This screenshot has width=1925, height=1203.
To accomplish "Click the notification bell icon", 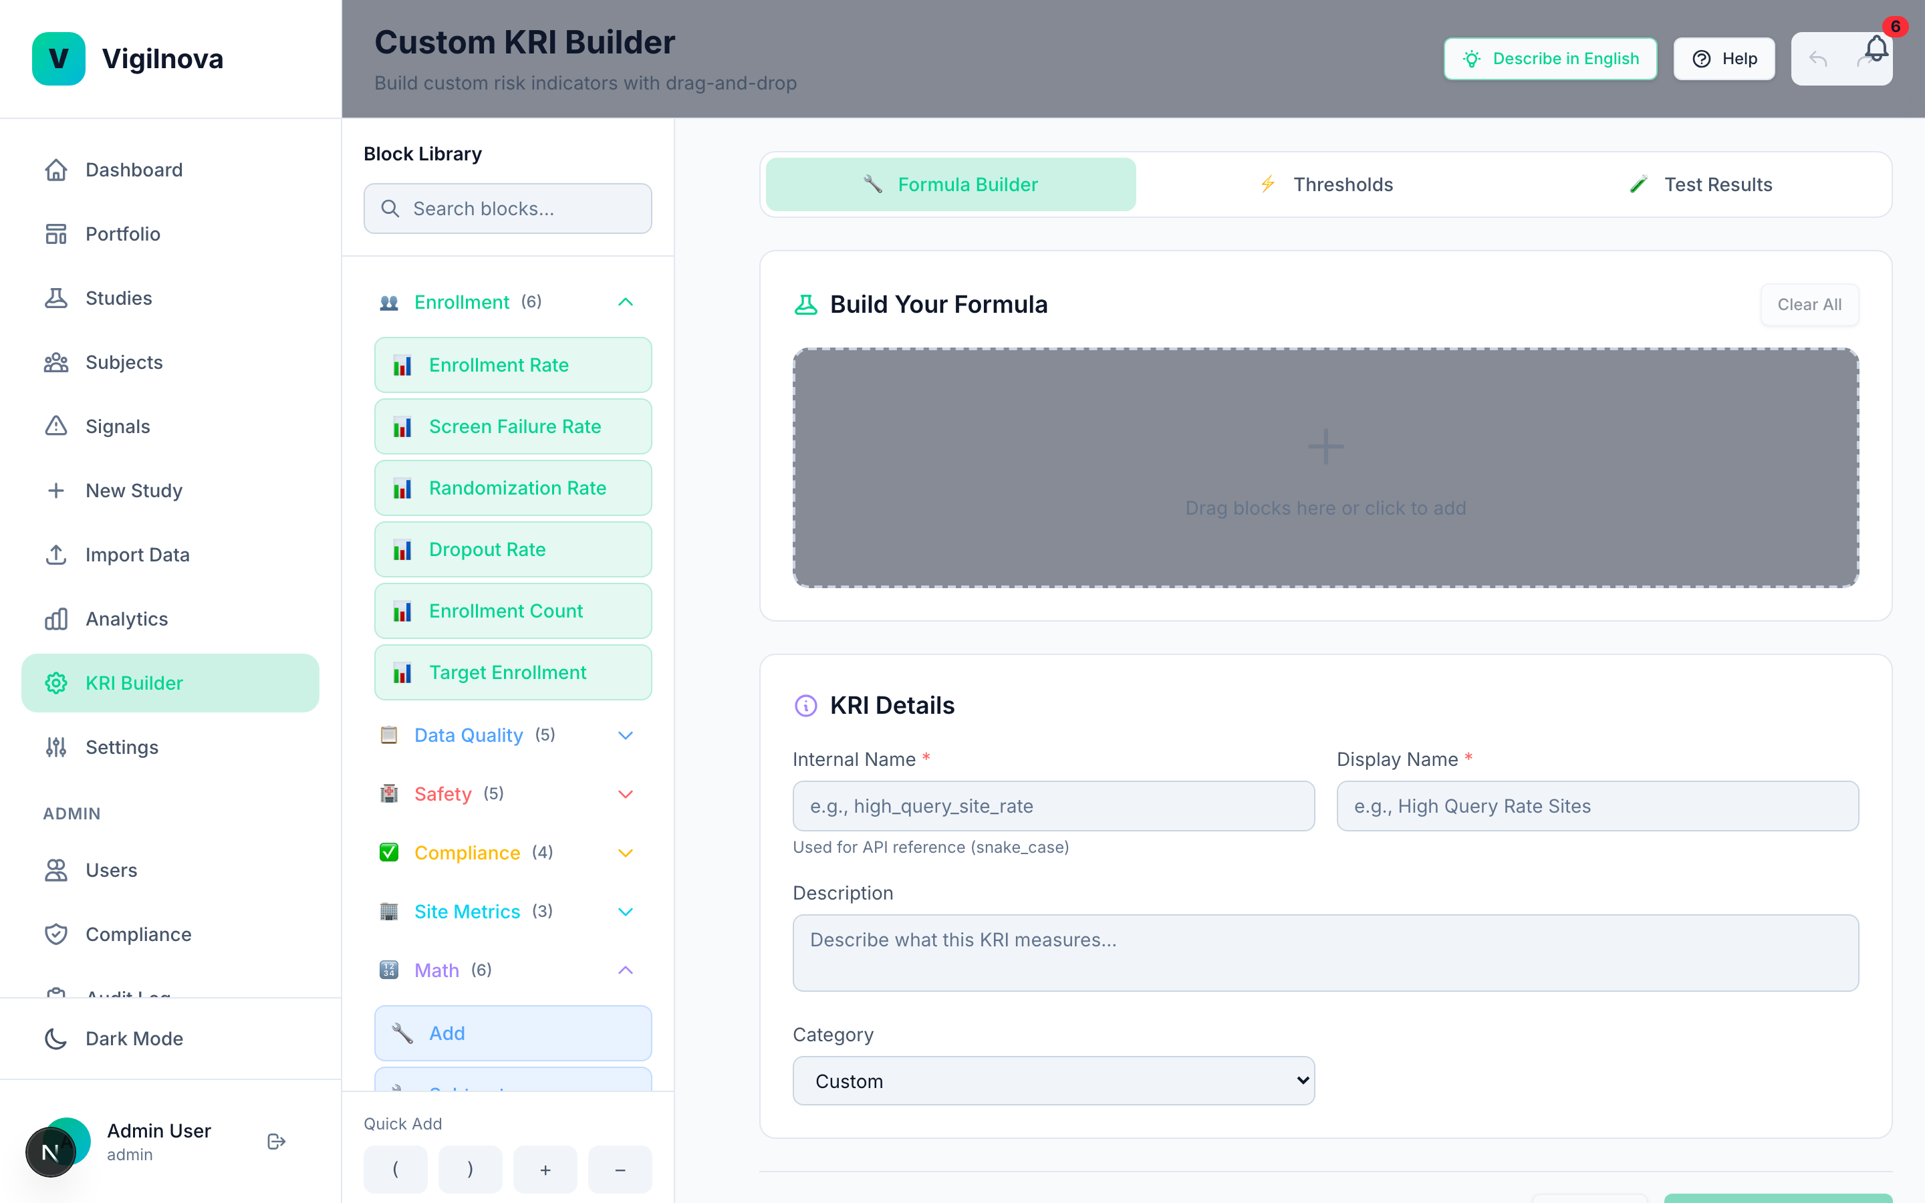I will (1876, 49).
